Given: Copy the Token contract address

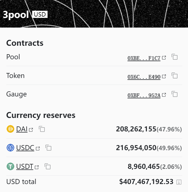Looking at the screenshot, I should tap(175, 75).
